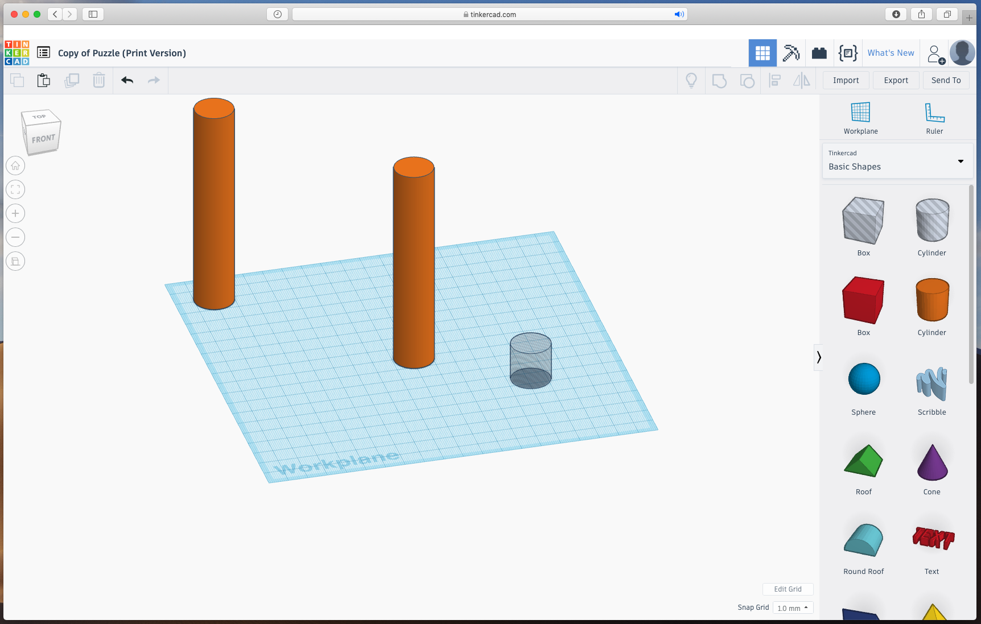Open the Shape Generators braces icon
Viewport: 981px width, 624px height.
coord(848,53)
